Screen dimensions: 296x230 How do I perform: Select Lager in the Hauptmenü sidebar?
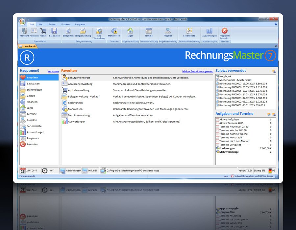pos(39,108)
